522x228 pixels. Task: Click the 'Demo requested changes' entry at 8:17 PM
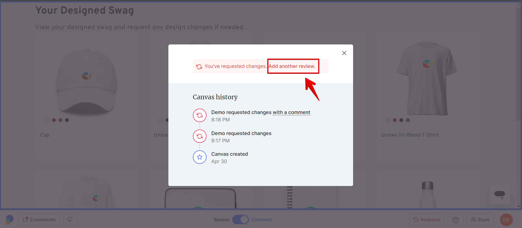[x=241, y=133]
